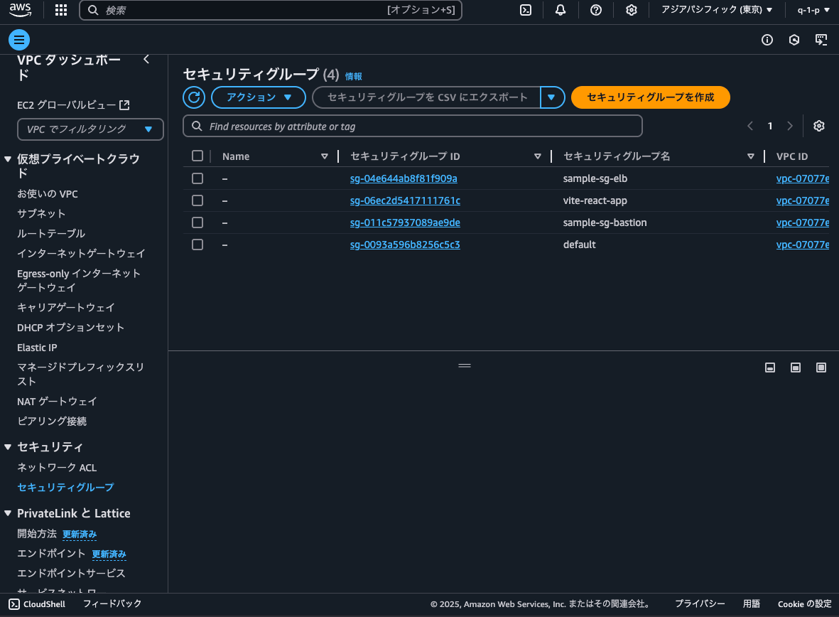Viewport: 839px width, 617px height.
Task: Open the top bar settings gear
Action: click(632, 10)
